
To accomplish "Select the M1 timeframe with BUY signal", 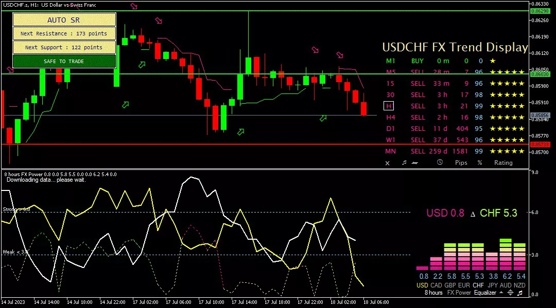I will [x=391, y=61].
